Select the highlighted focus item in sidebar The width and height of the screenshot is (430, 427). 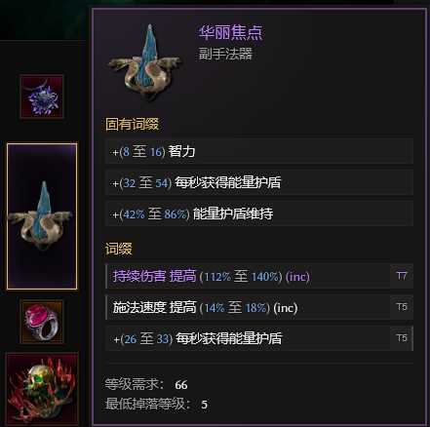tap(42, 216)
